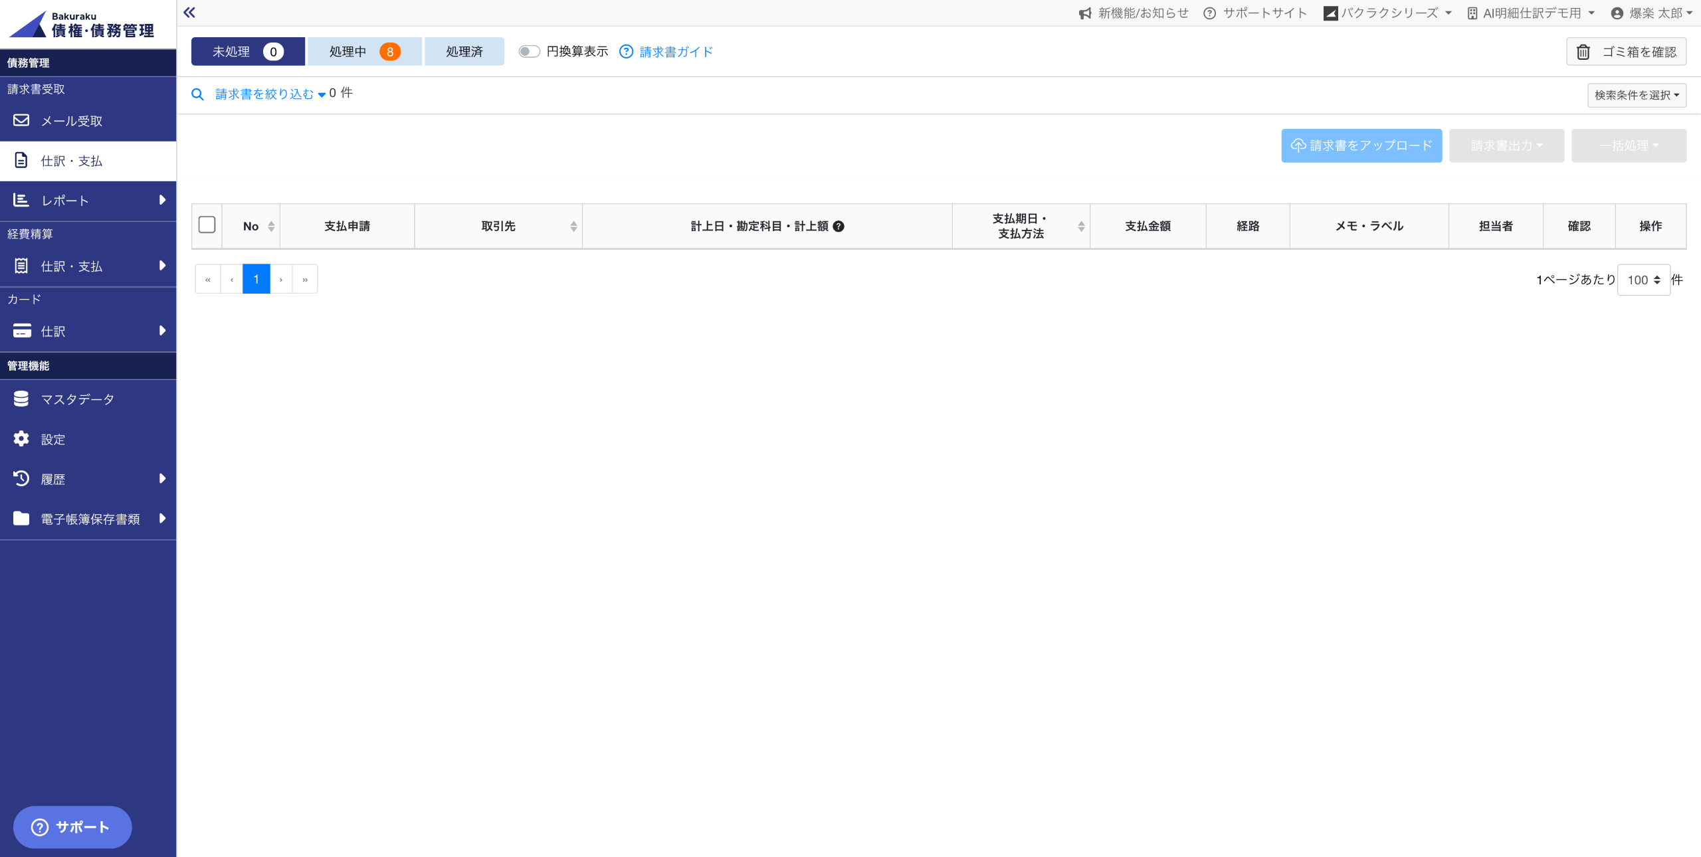Collapse the sidebar with the double chevron icon
Viewport: 1701px width, 857px height.
189,13
